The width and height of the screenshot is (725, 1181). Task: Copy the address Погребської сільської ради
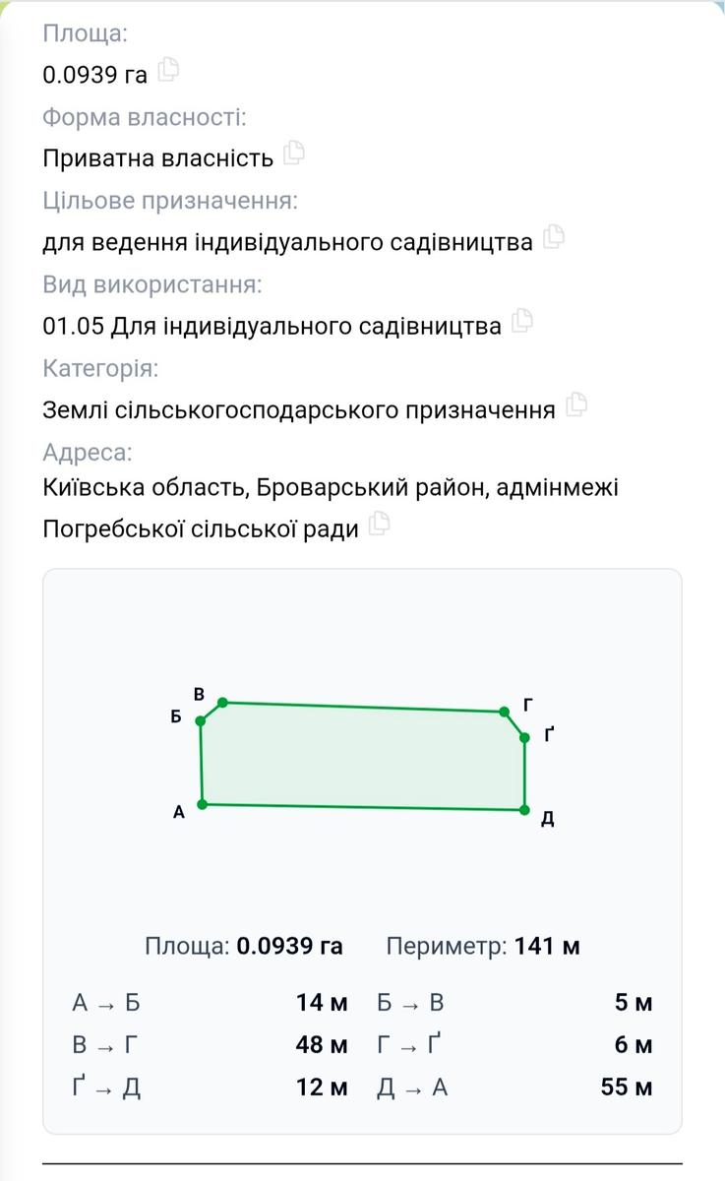point(379,527)
